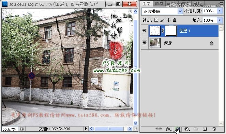
Task: Switch to the 调整 tab
Action: pyautogui.click(x=185, y=4)
